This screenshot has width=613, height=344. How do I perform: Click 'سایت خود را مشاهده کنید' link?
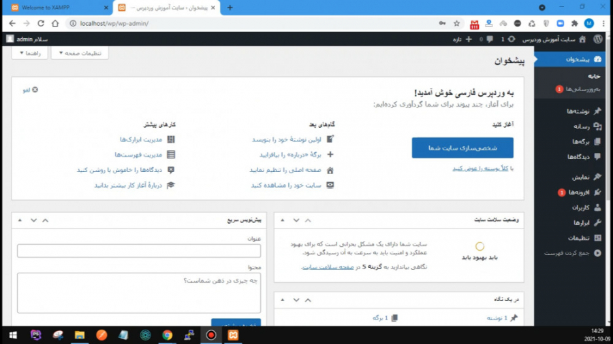(x=286, y=186)
